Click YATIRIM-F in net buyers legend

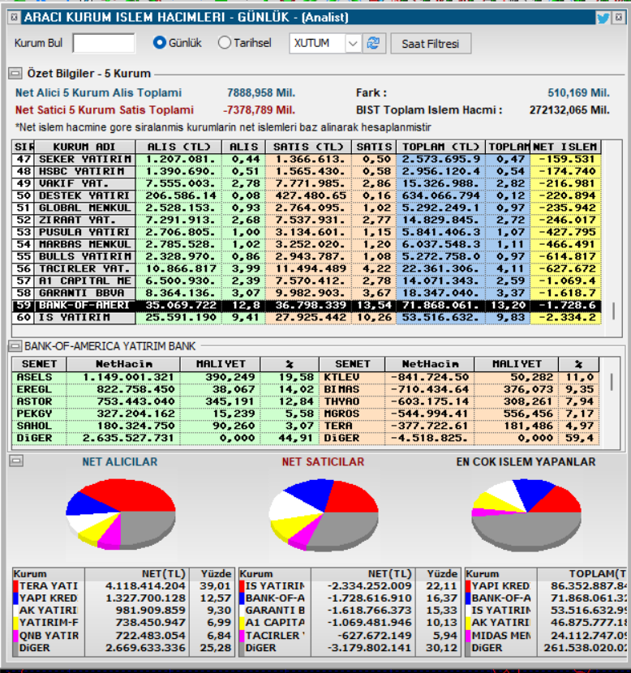49,623
